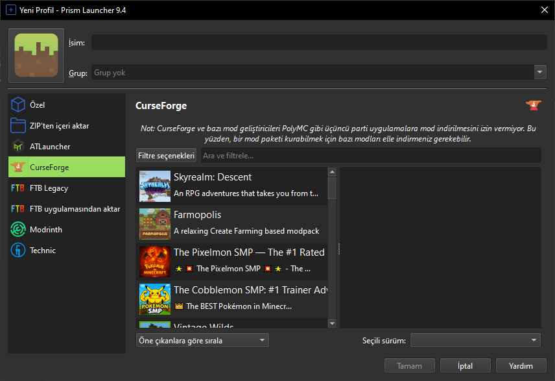The height and width of the screenshot is (381, 555).
Task: Open the Öne çıkanlara göre sırala dropdown
Action: (202, 340)
